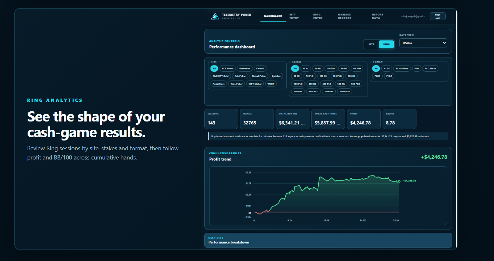Enable the 500 NL stakes filter
The height and width of the screenshot is (261, 494).
point(341,84)
